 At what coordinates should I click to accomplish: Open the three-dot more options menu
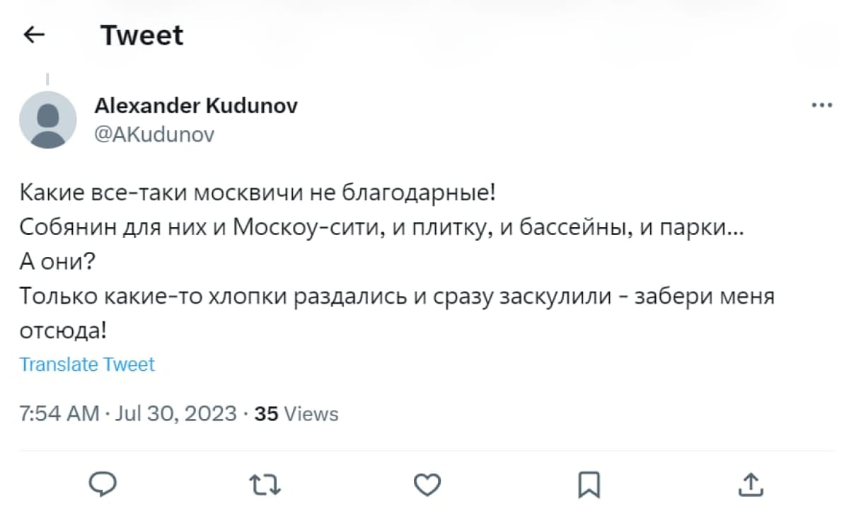(821, 106)
